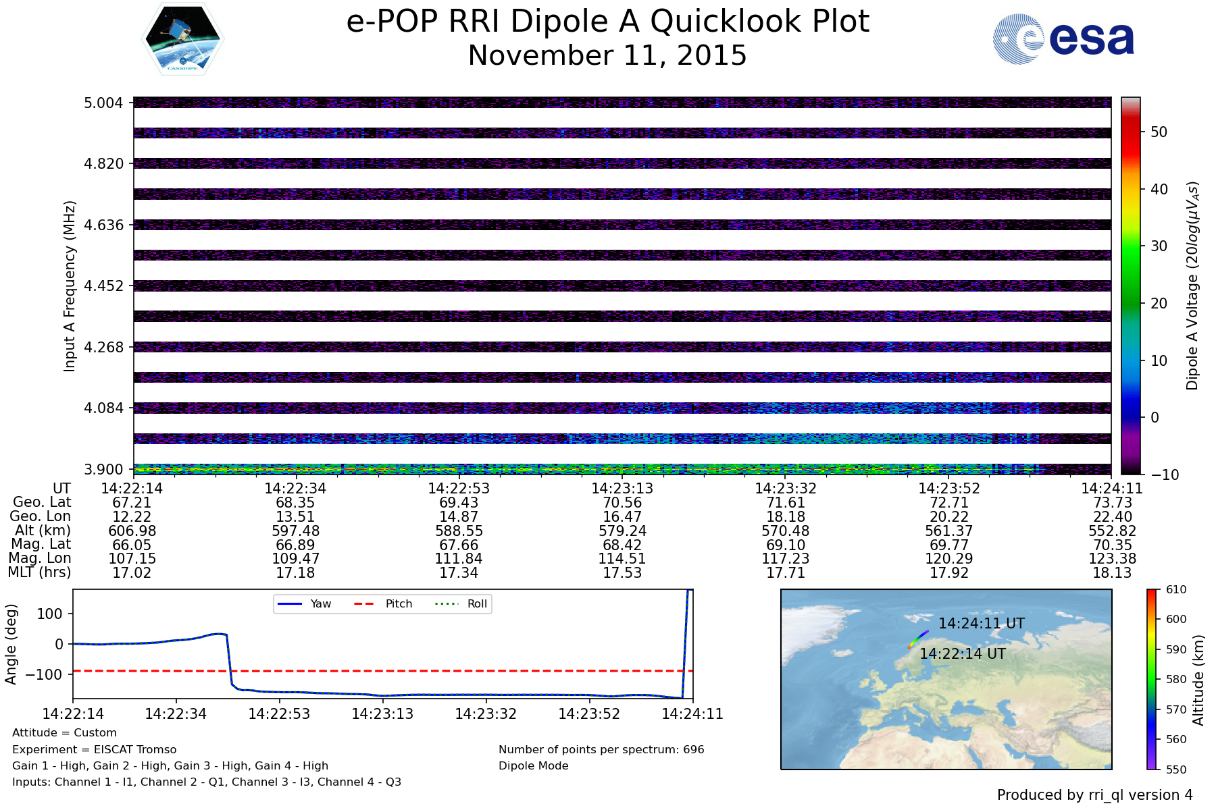
Task: Click the 'Number of points per spectrum: 696' text
Action: click(x=601, y=750)
